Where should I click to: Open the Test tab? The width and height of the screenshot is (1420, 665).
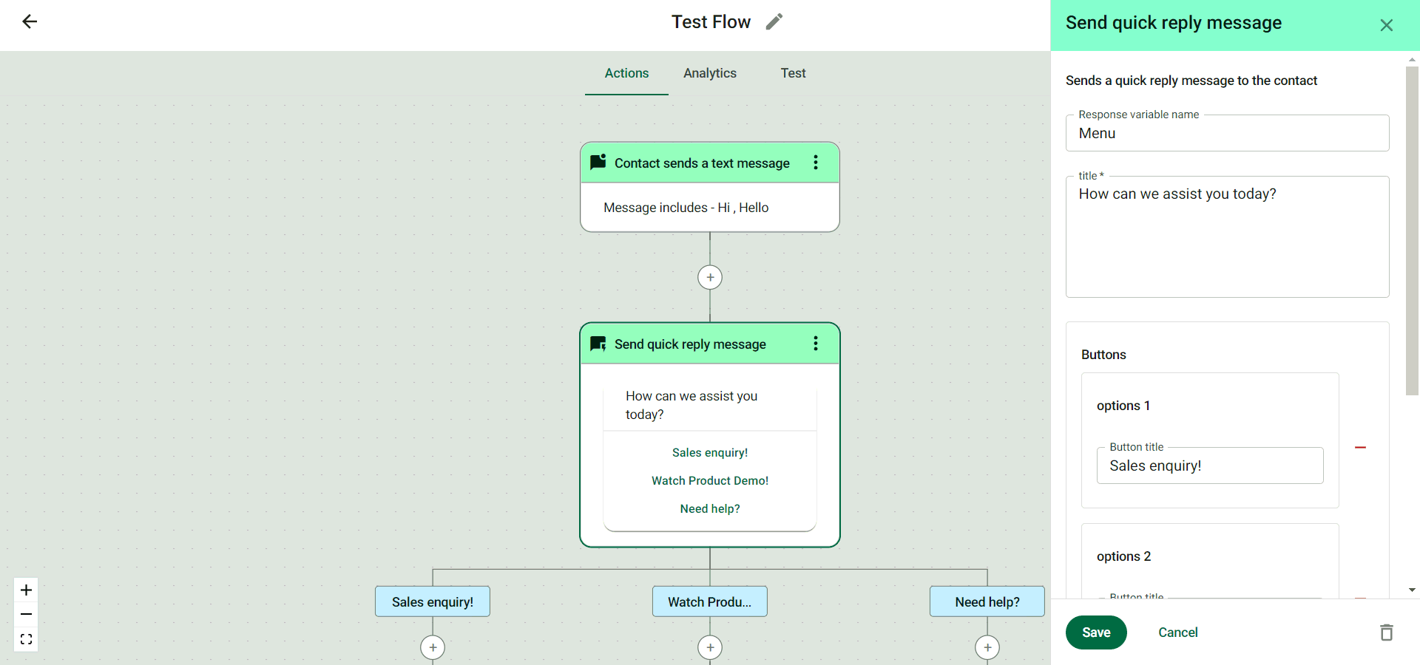pyautogui.click(x=793, y=73)
